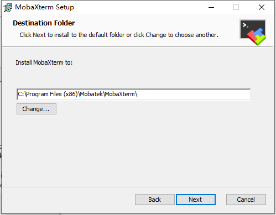276x215 pixels.
Task: Click the "Destination Folder" heading
Action: click(44, 23)
